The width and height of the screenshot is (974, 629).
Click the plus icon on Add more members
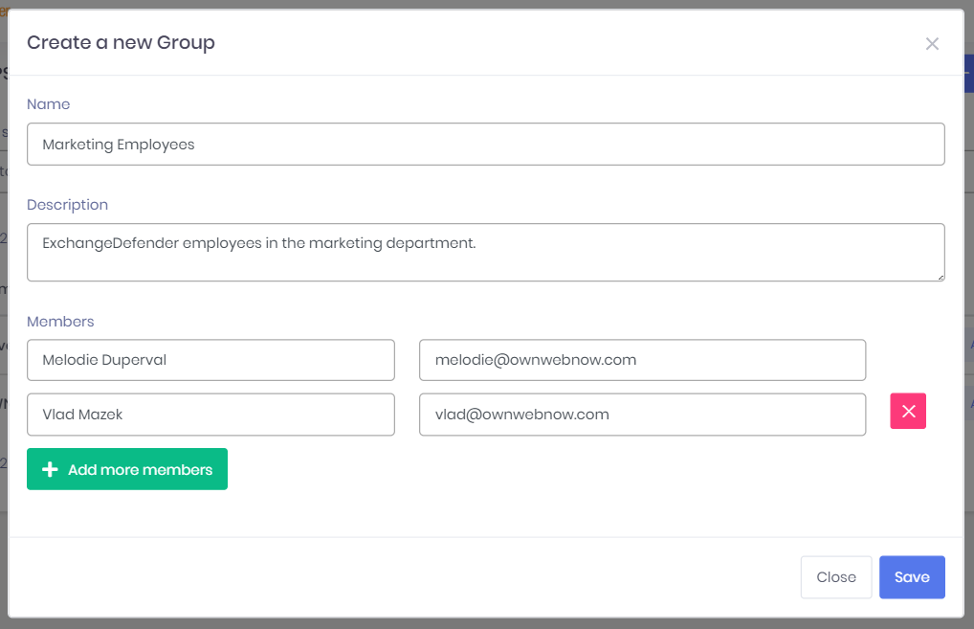(x=50, y=469)
